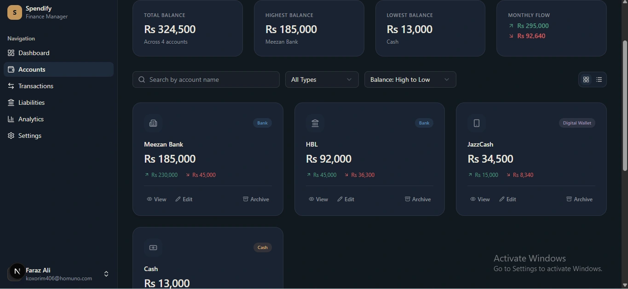Archive the JazzCash account

pos(579,199)
